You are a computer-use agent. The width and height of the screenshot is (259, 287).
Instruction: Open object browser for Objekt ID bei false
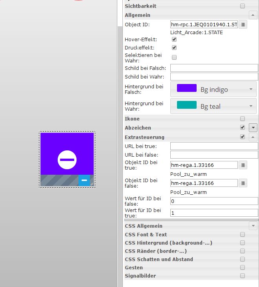[x=243, y=183]
